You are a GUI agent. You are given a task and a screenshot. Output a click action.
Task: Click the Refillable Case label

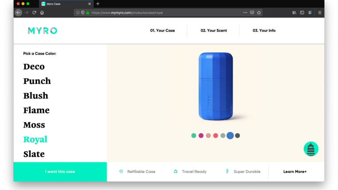tap(141, 172)
